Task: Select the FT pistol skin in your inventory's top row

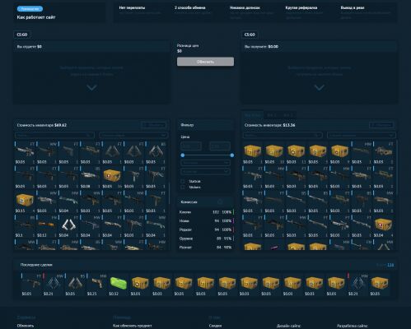Action: [68, 153]
